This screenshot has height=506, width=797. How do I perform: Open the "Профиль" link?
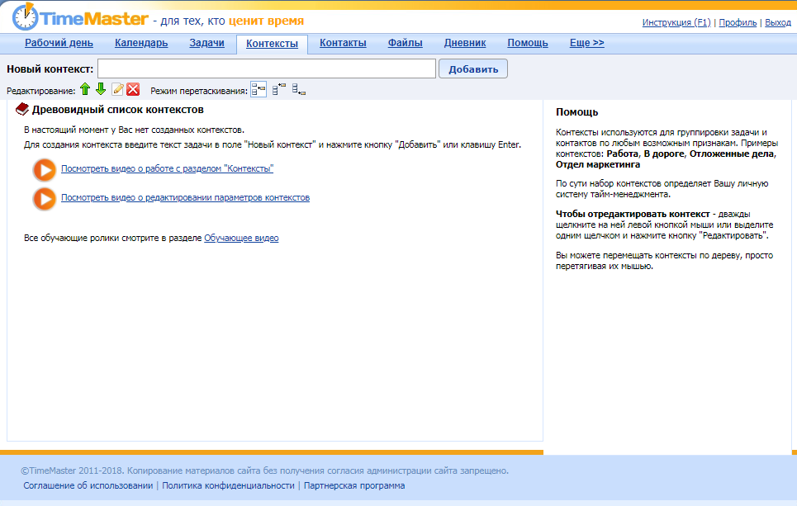738,22
